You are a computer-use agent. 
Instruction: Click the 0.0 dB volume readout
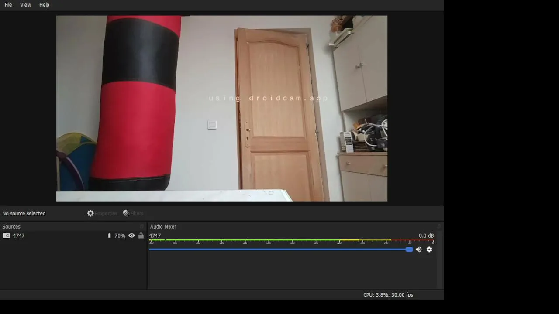point(426,235)
